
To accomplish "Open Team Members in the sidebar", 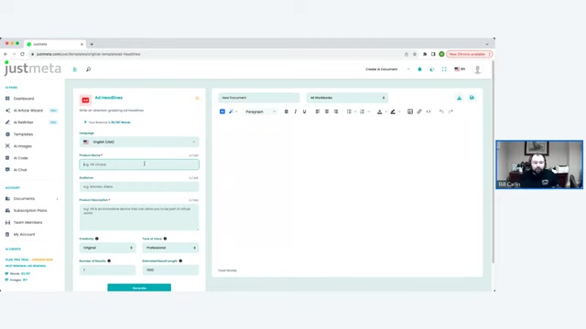I will click(x=27, y=223).
